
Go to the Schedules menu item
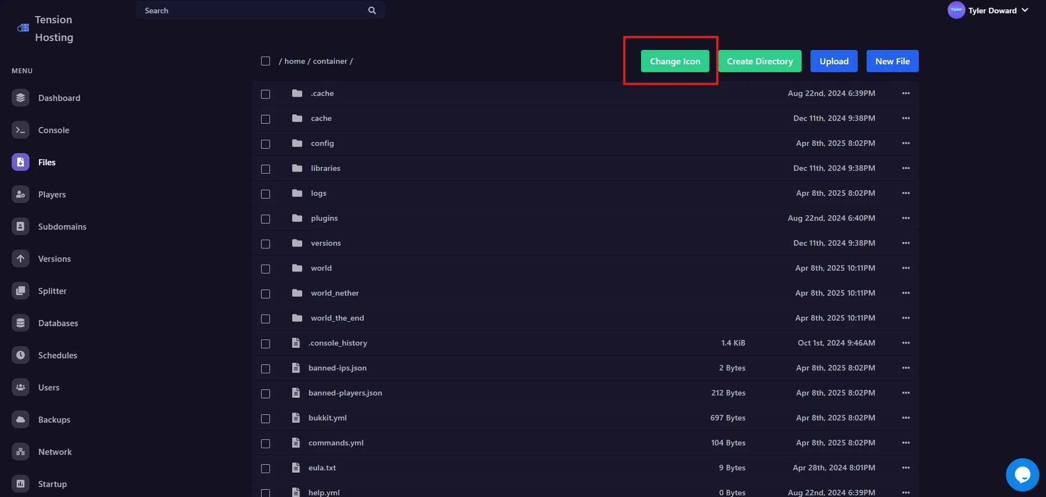pos(58,355)
